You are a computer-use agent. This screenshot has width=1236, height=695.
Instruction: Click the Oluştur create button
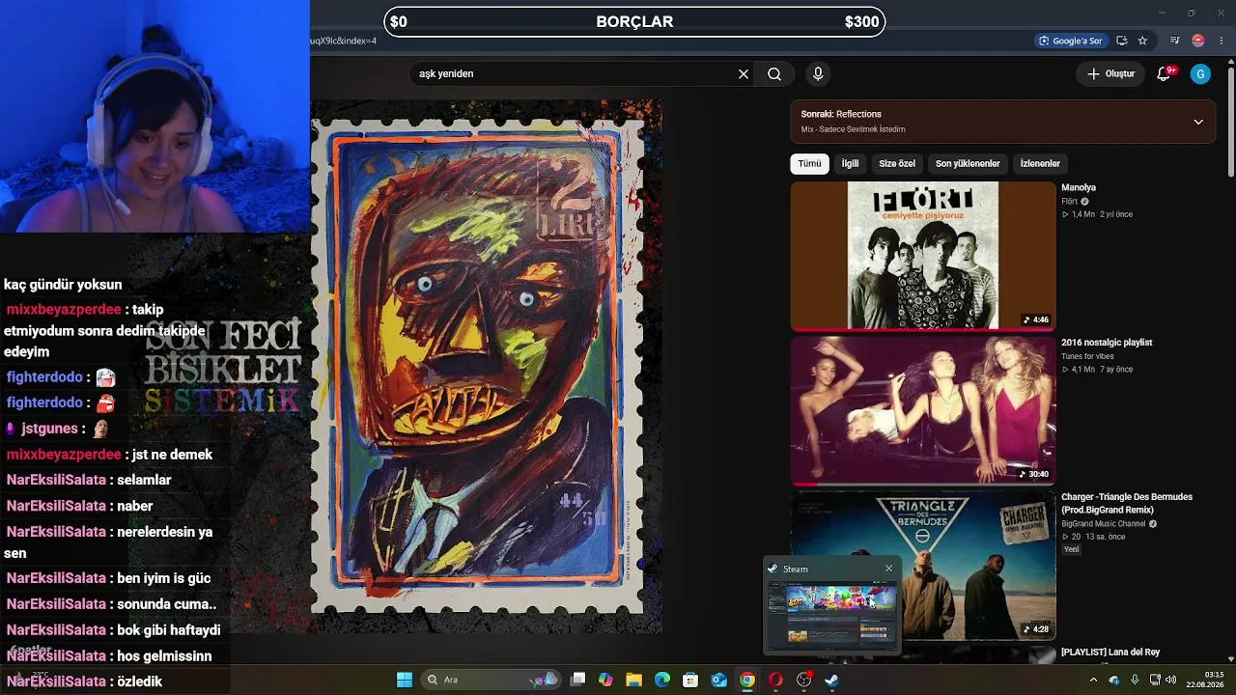pos(1110,73)
